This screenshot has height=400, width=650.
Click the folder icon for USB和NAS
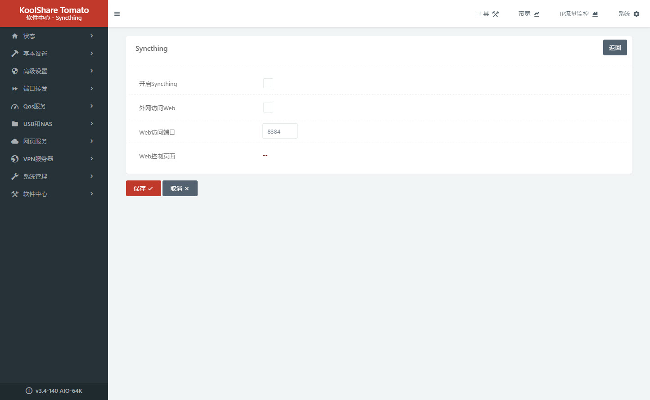coord(15,124)
